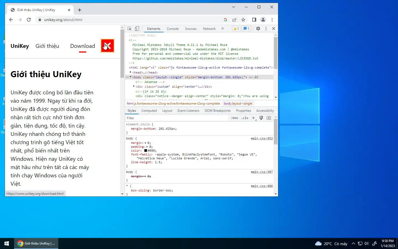Open the Accessibility tab

[265, 111]
